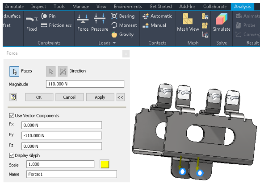Image resolution: width=260 pixels, height=183 pixels.
Task: Click the Scale field showing 1.000
Action: [x=60, y=164]
